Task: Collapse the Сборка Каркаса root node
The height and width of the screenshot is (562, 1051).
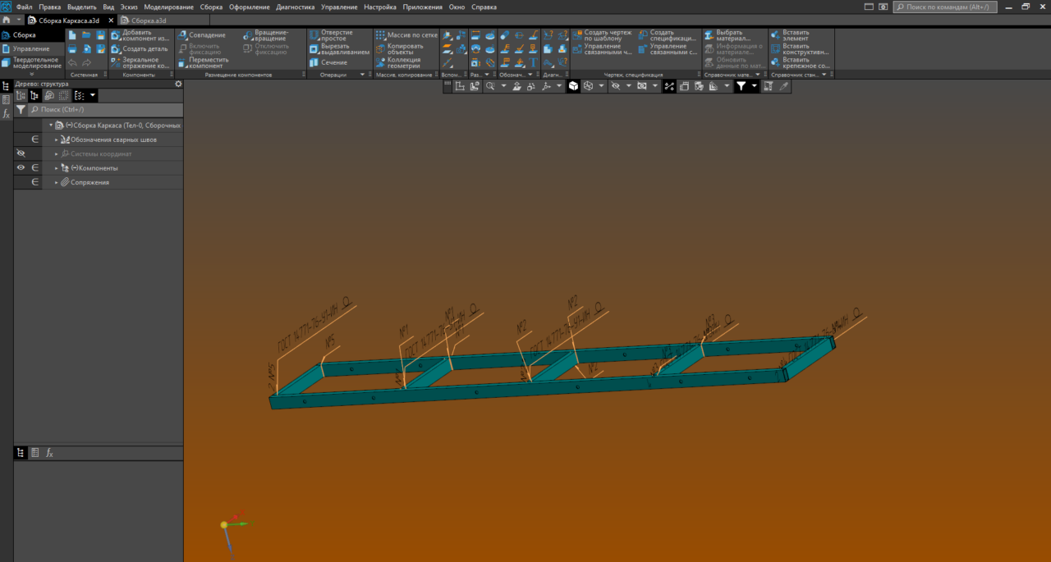Action: pos(51,126)
